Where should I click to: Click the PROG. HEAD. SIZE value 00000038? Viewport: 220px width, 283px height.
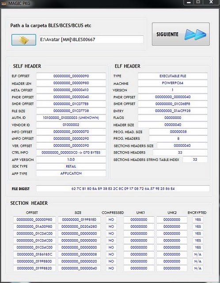coord(178,132)
